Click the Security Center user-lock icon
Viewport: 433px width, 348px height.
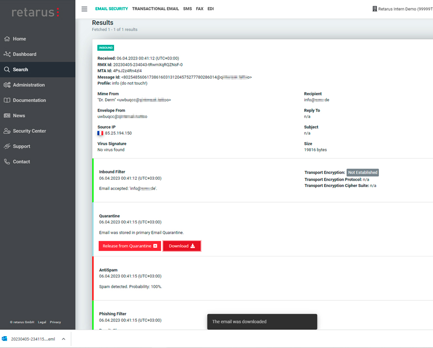click(x=7, y=131)
